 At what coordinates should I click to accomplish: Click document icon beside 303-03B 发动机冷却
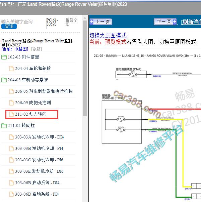click(11, 149)
